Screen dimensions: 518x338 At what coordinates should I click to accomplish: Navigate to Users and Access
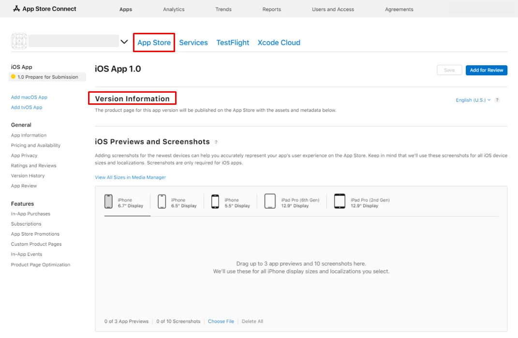pos(333,9)
